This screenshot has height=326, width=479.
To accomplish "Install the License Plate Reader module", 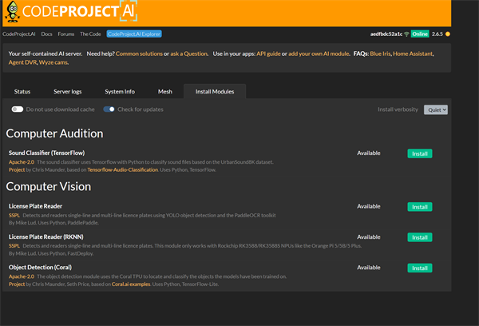I will (x=420, y=207).
